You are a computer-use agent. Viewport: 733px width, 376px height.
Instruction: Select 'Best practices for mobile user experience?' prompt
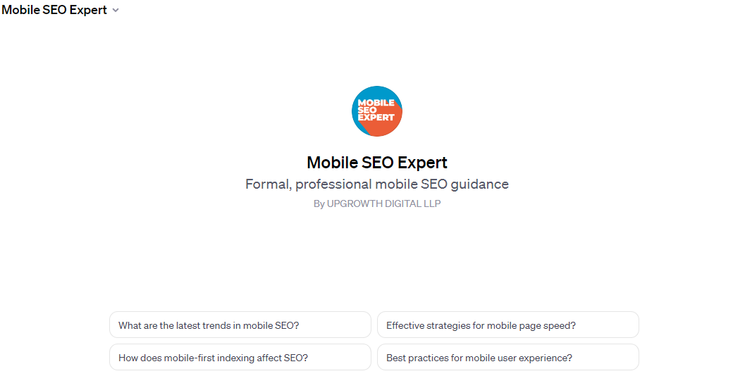[508, 357]
